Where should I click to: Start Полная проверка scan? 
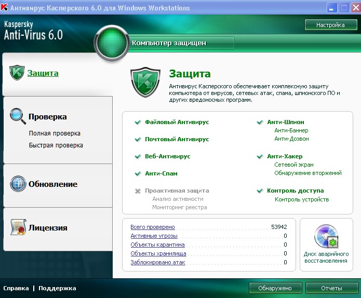click(55, 133)
